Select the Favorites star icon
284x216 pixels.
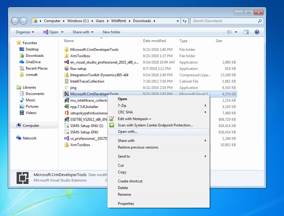click(19, 43)
